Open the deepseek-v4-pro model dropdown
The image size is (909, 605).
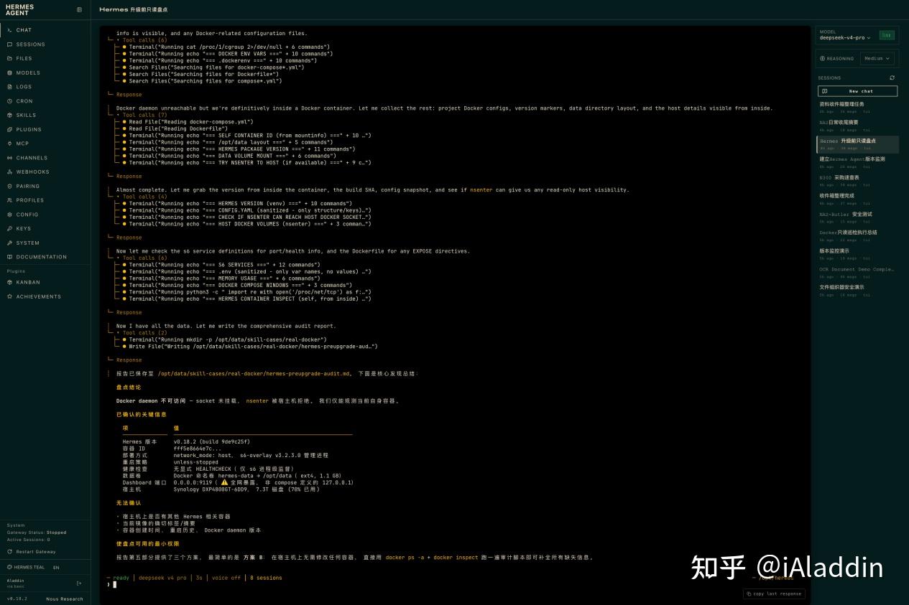(845, 37)
